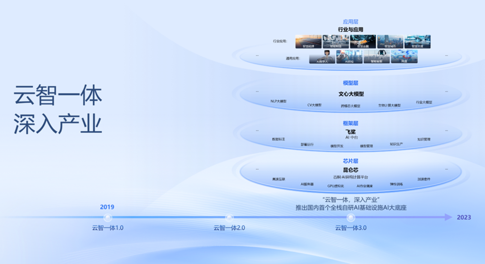Click the 部署运行 label
The height and width of the screenshot is (264, 485).
(307, 144)
